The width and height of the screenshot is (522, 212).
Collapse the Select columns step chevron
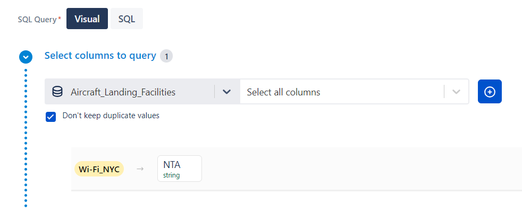tap(26, 57)
